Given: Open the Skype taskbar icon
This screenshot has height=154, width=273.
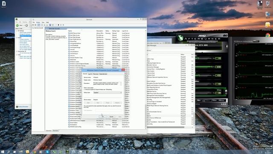Looking at the screenshot, I should pos(47,152).
